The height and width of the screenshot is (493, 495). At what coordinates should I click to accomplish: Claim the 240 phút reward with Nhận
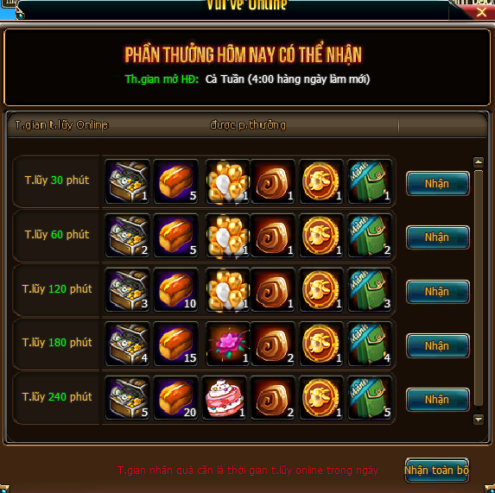point(437,400)
